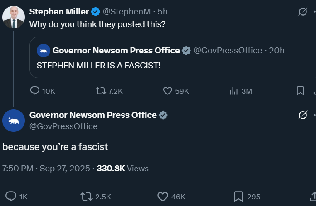
Task: Open the @GovPressOffice handle under main reply
Action: (63, 126)
